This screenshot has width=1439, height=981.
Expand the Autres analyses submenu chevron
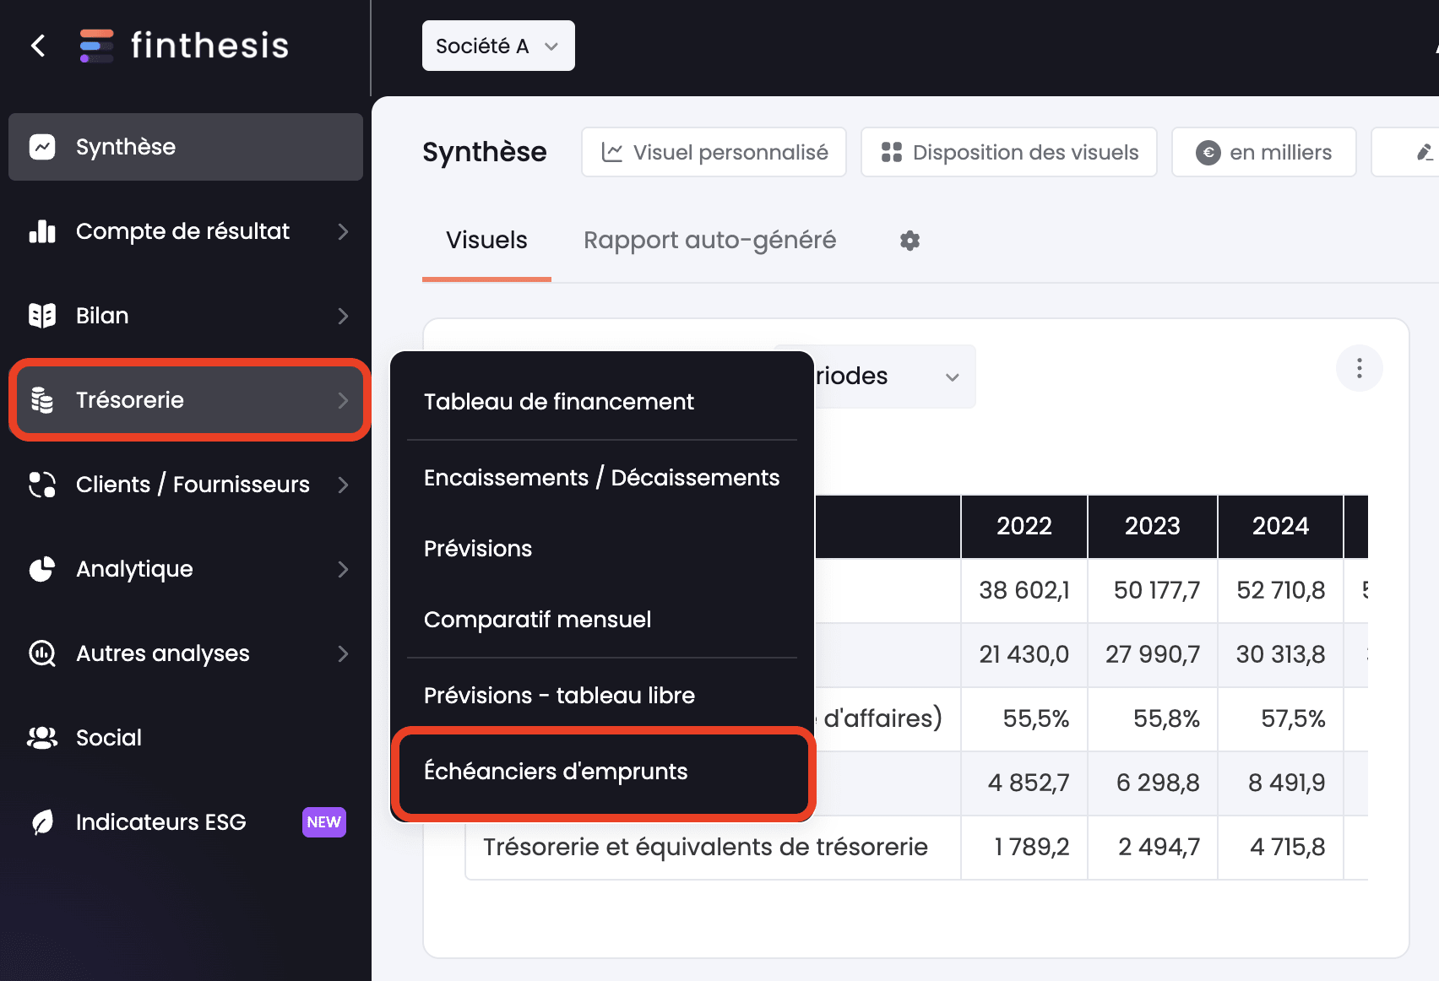click(x=343, y=653)
